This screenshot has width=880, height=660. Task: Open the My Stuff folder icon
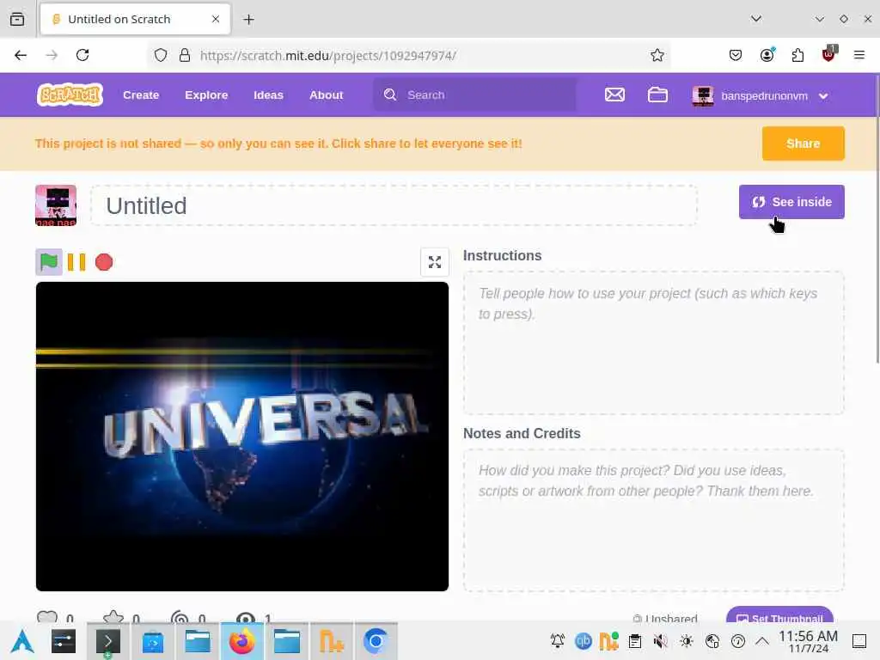point(657,95)
